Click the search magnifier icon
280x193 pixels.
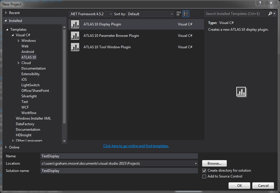click(x=270, y=13)
